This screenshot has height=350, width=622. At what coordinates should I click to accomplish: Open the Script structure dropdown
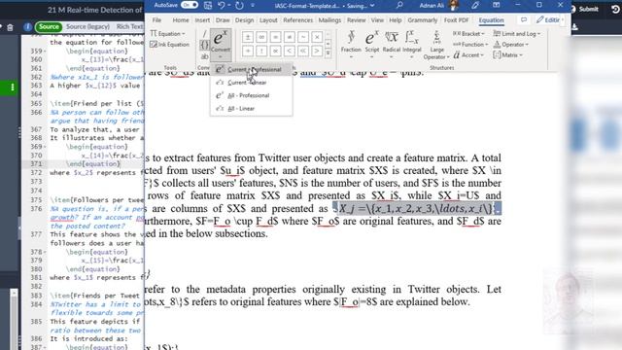click(371, 45)
